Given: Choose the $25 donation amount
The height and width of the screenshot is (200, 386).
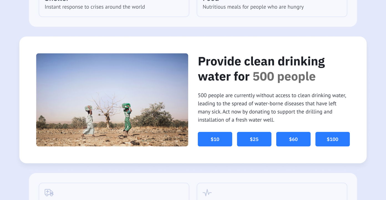Looking at the screenshot, I should [254, 139].
